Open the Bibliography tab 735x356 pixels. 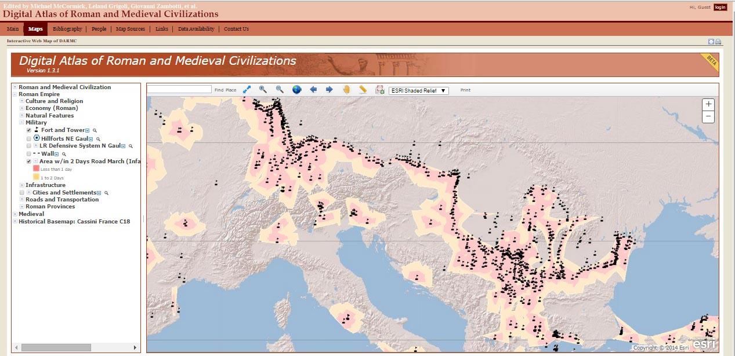pos(67,29)
